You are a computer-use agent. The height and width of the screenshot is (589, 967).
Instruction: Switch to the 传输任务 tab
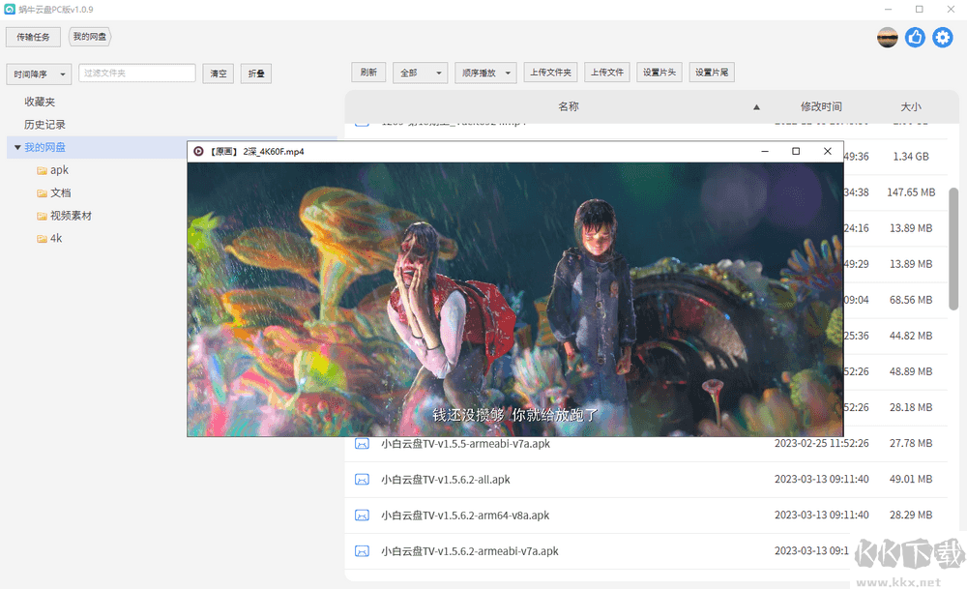point(33,36)
